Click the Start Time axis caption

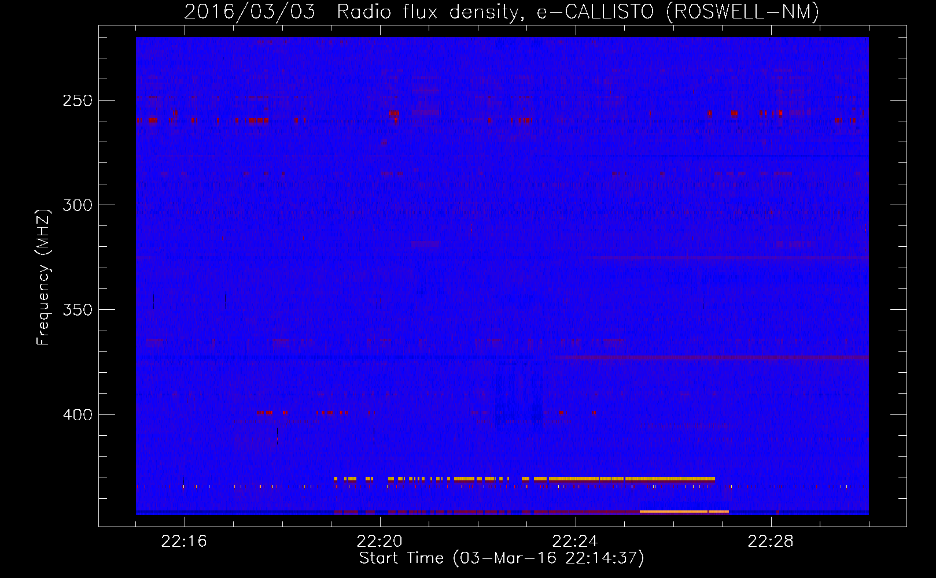tap(502, 558)
